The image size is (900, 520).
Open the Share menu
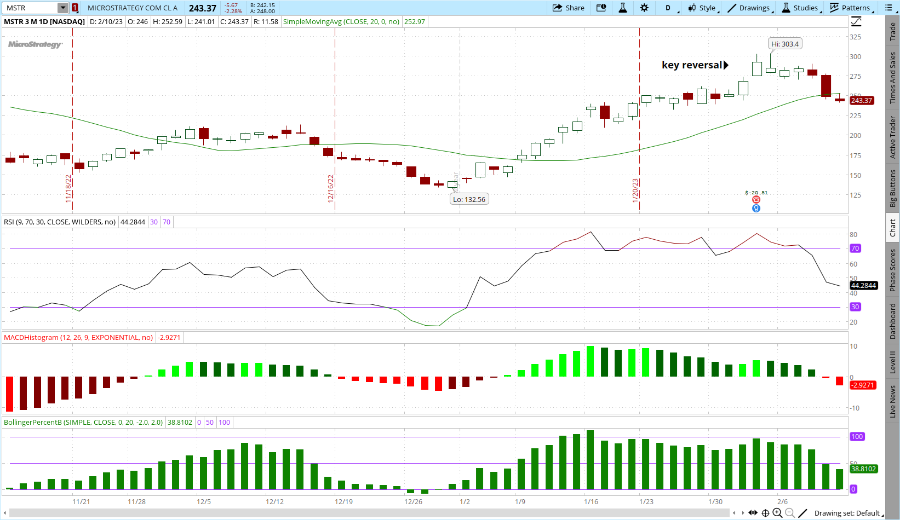tap(569, 8)
